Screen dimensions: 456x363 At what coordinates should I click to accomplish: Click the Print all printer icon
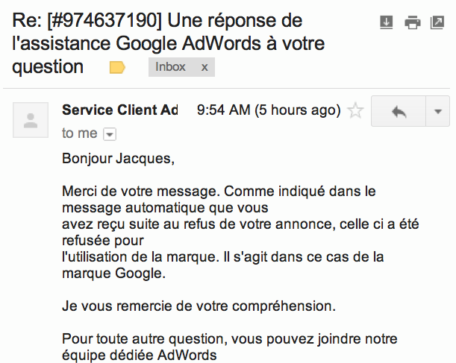413,22
